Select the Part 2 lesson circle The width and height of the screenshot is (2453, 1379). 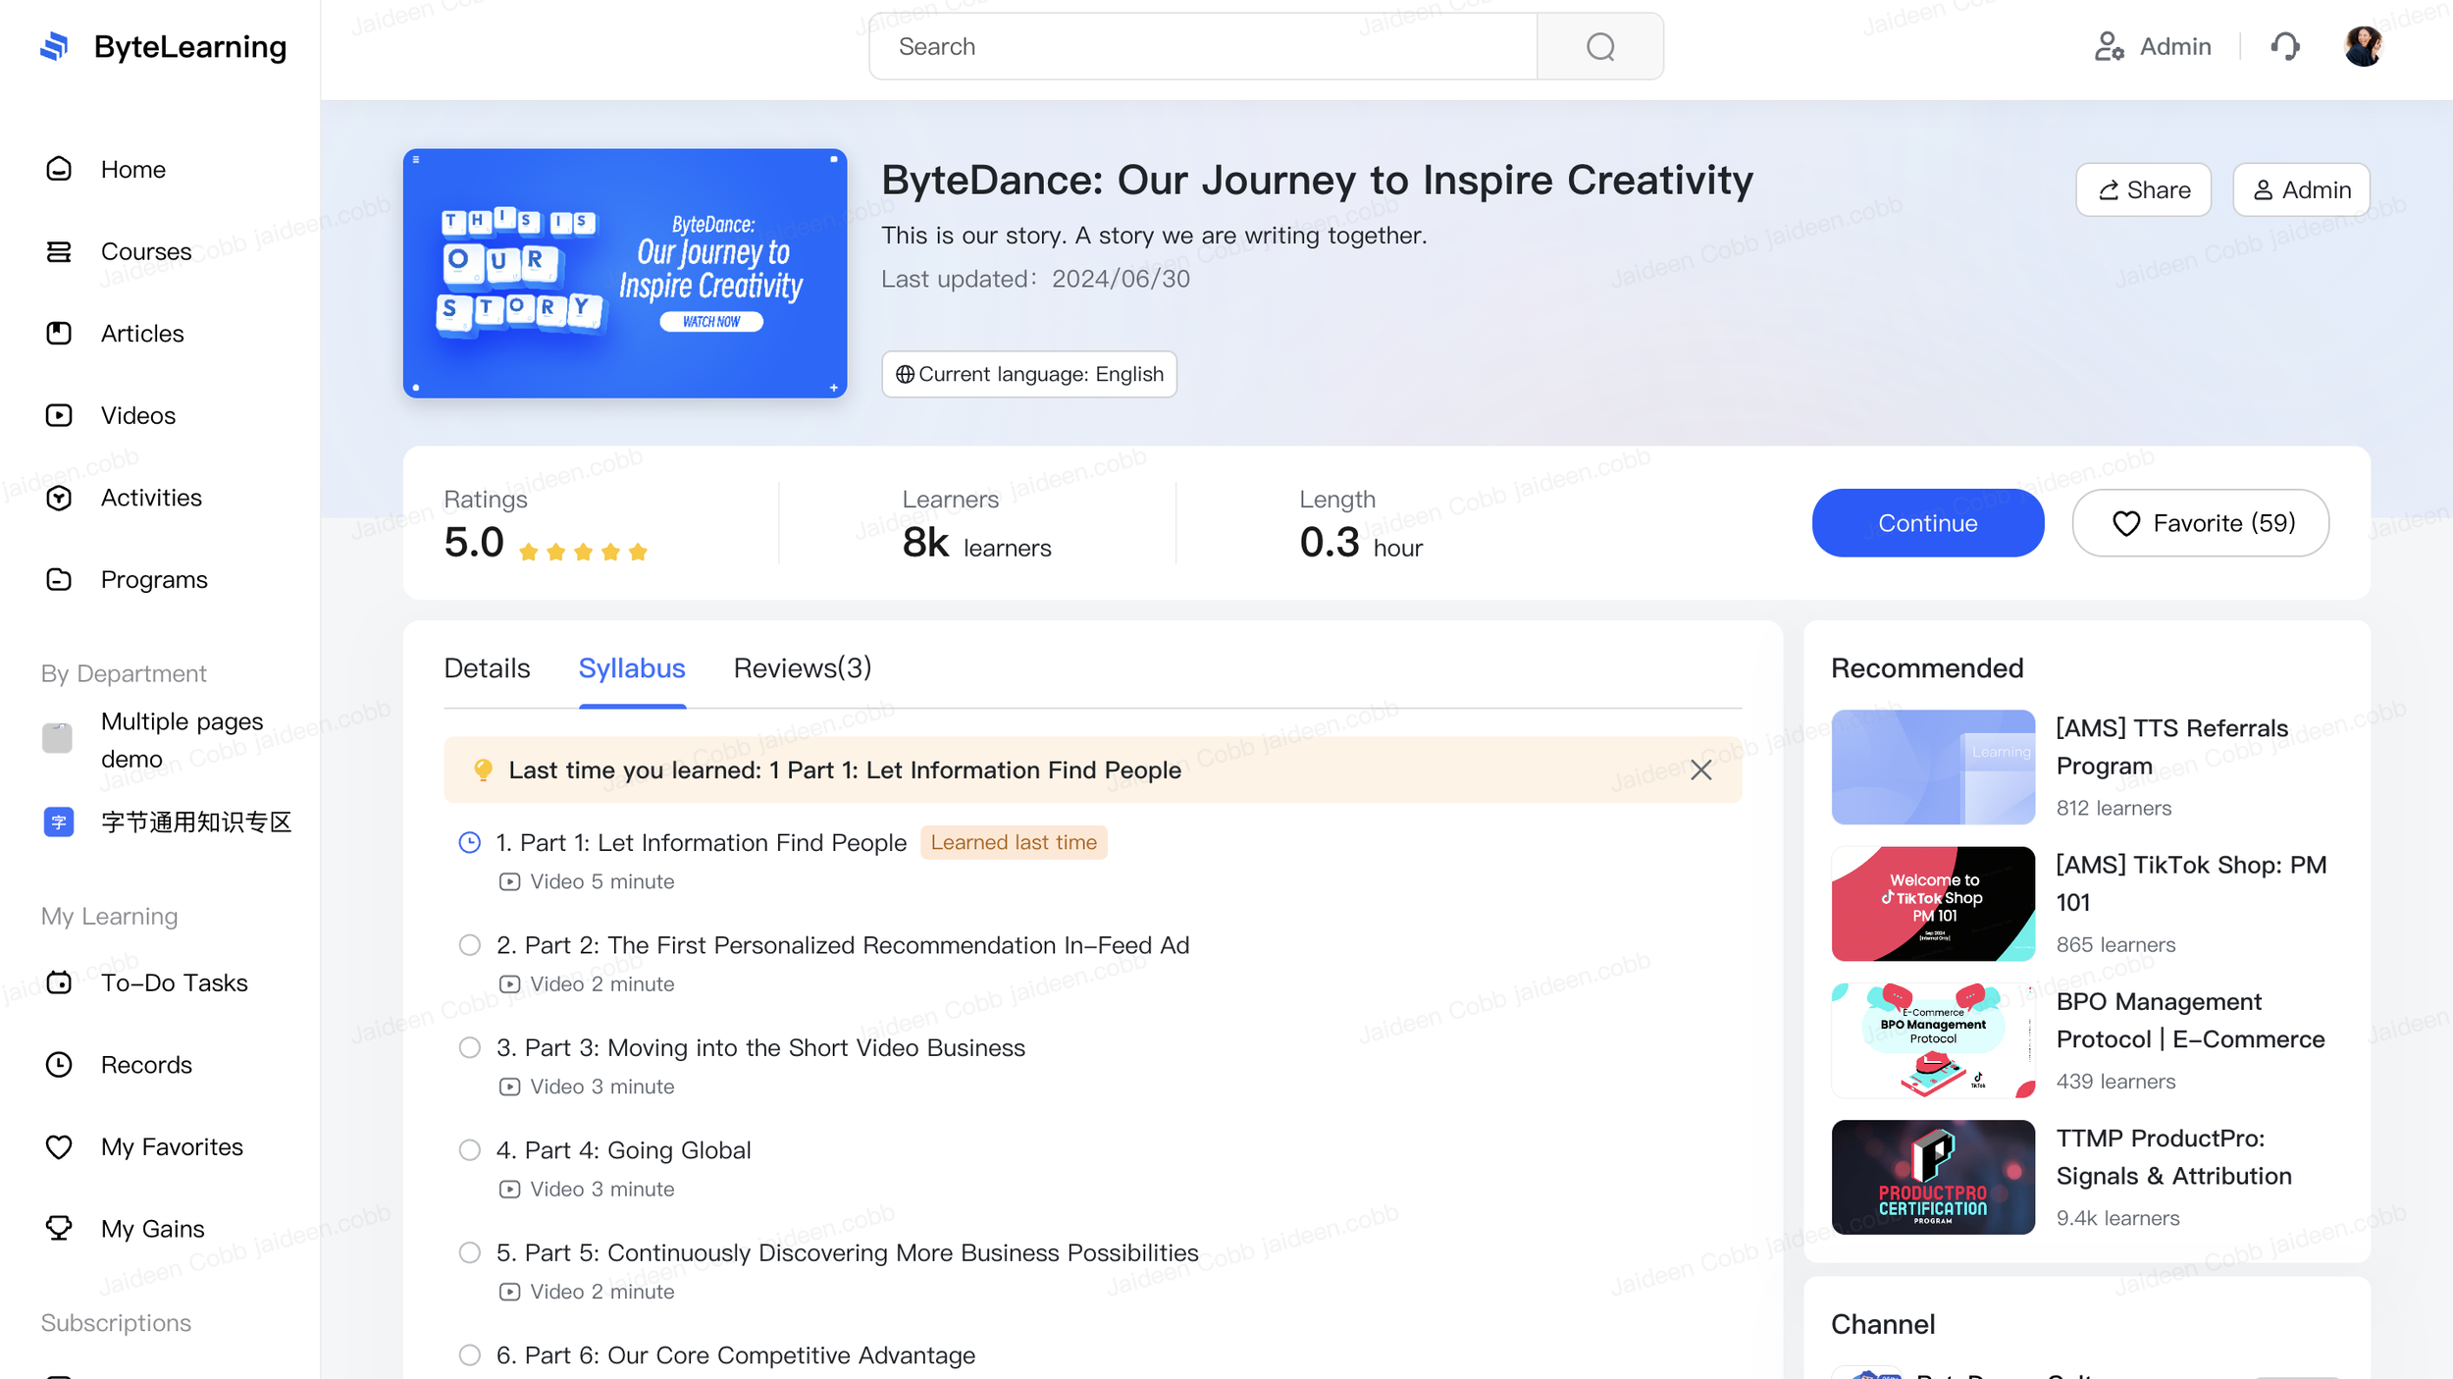[x=470, y=944]
